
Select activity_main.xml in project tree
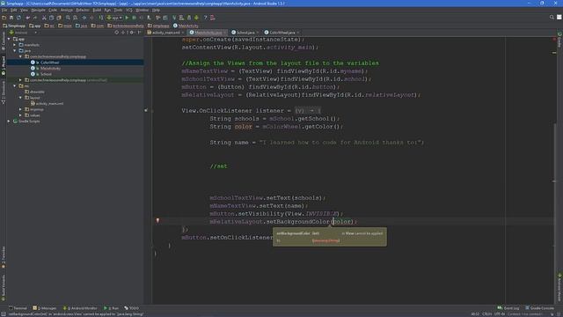49,104
